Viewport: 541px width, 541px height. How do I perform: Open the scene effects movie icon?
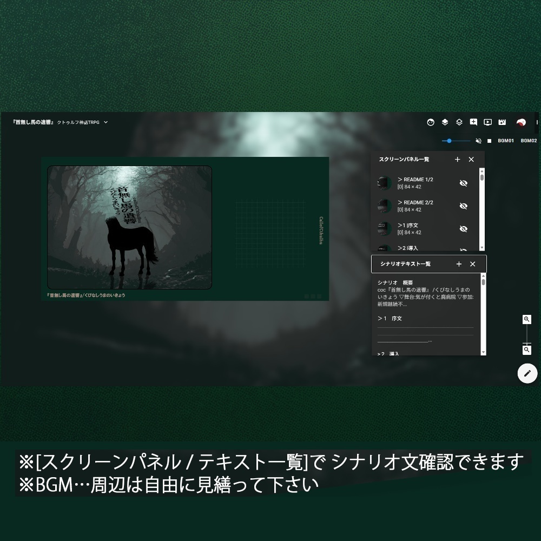click(x=502, y=122)
